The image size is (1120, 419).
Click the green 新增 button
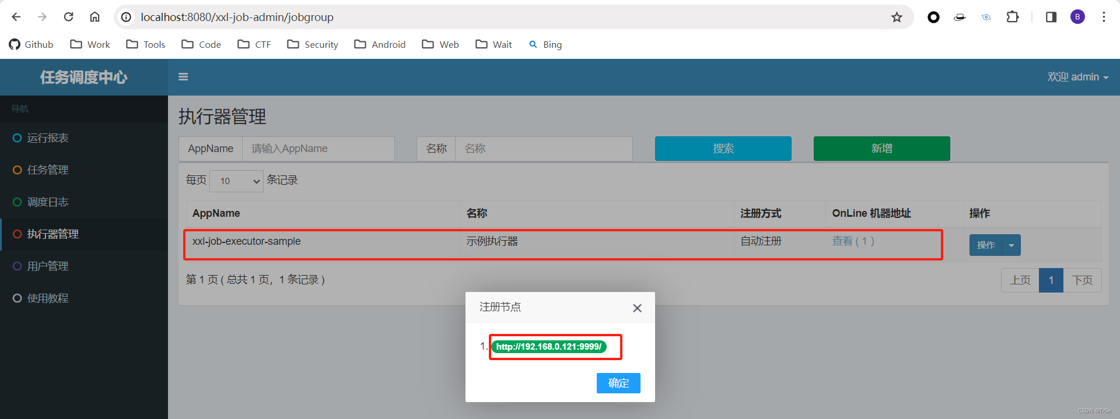pos(882,149)
